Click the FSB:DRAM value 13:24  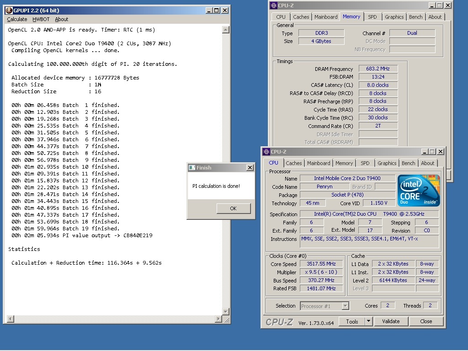[x=378, y=77]
